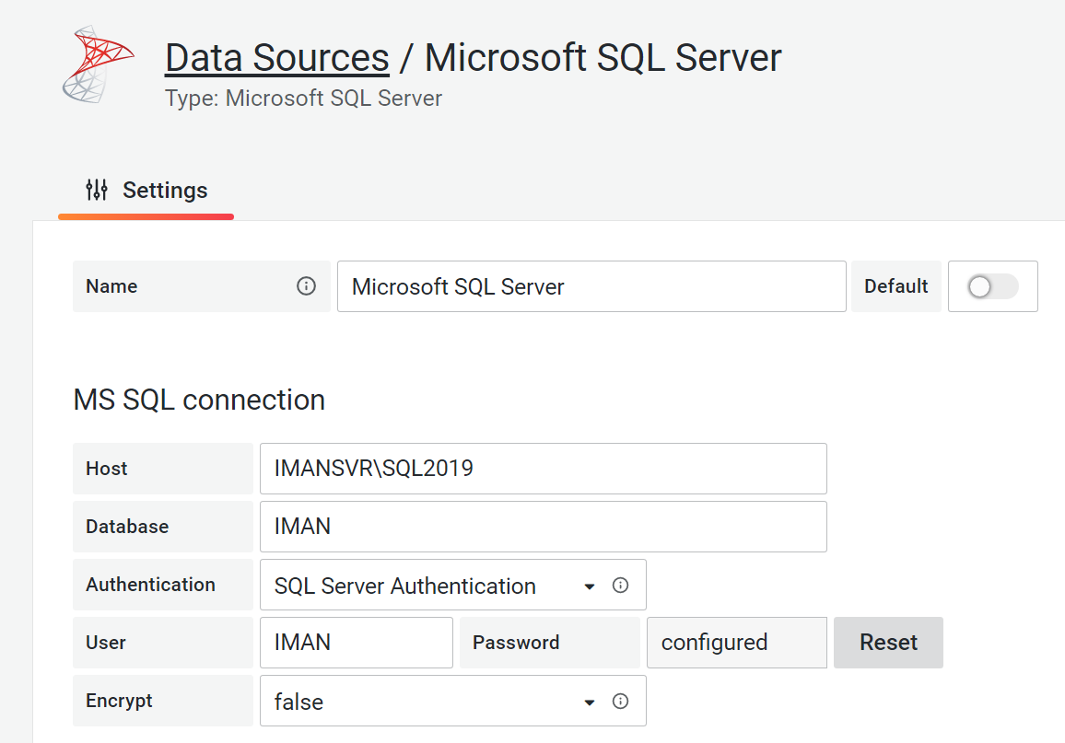Screen dimensions: 1065x743
Task: Focus the Database input field
Action: click(543, 527)
